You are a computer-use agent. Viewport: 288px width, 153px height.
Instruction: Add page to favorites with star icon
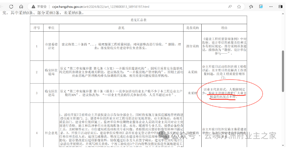pyautogui.click(x=239, y=7)
